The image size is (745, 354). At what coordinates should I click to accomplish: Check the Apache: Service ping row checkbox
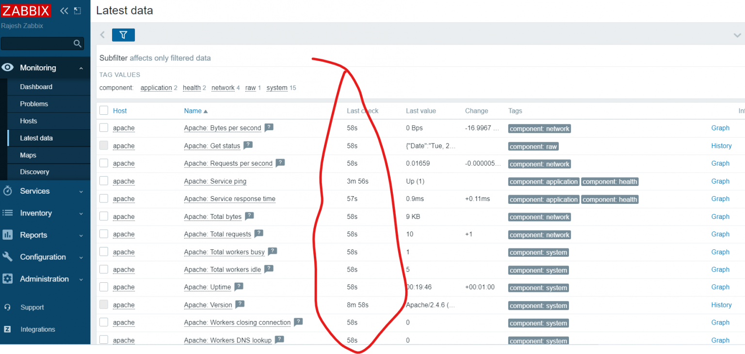click(x=104, y=181)
